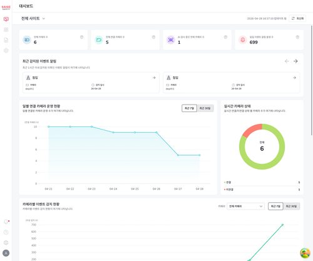Viewport: 313px width, 261px height.
Task: Select 최근 7일 in daily camera chart
Action: 189,108
